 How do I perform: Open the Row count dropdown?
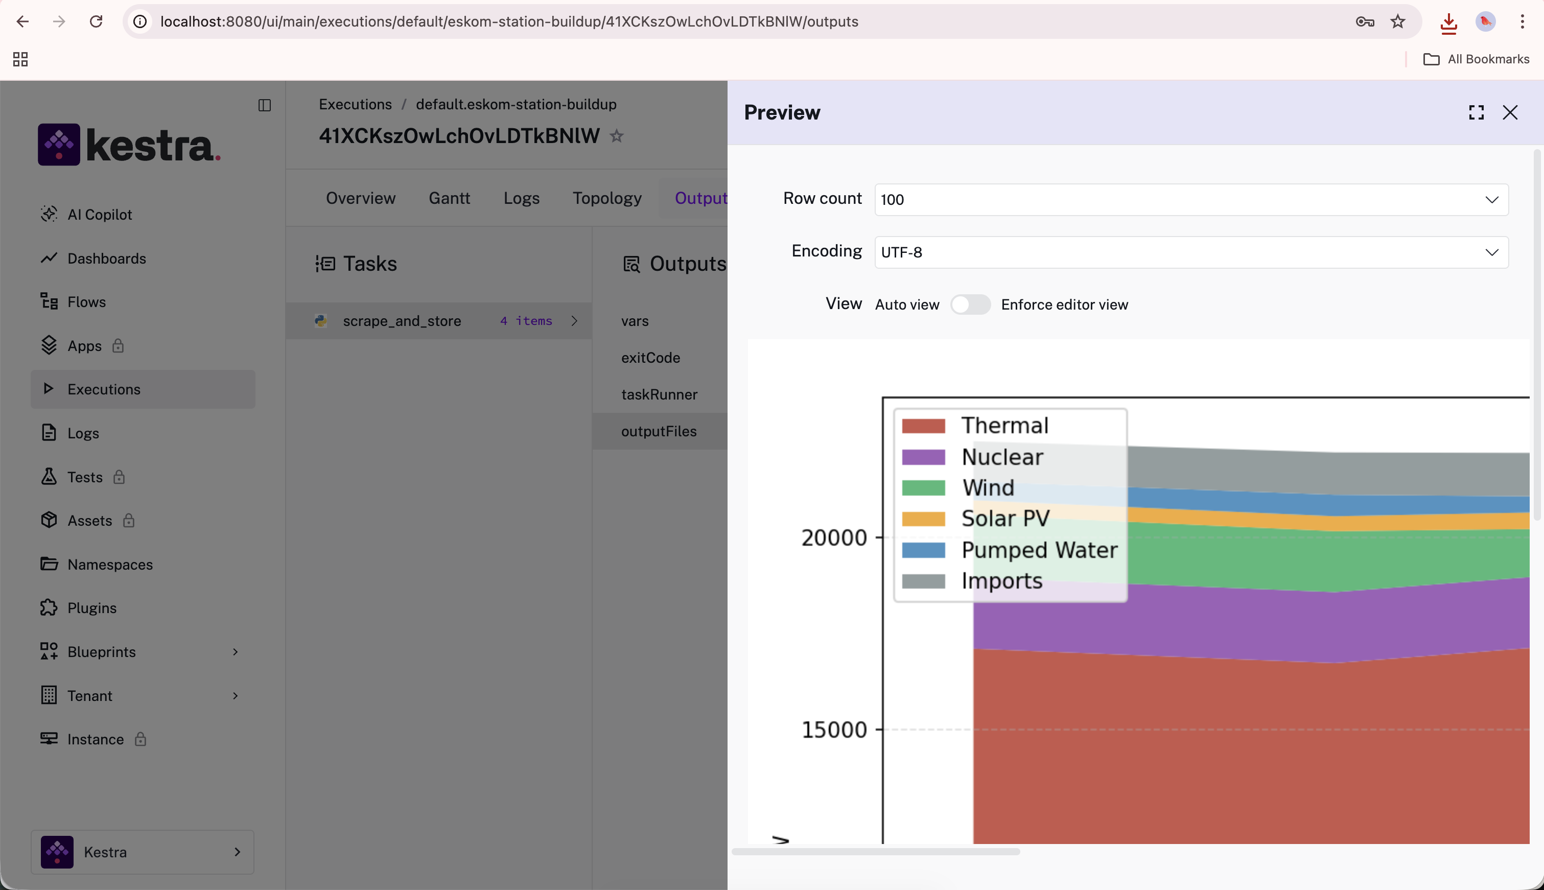coord(1492,199)
